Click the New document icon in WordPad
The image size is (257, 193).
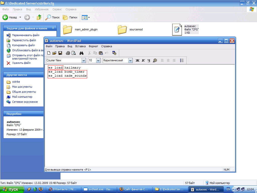[x=49, y=53]
